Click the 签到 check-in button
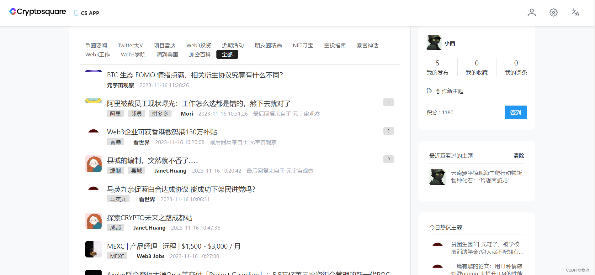The image size is (595, 275). (516, 112)
